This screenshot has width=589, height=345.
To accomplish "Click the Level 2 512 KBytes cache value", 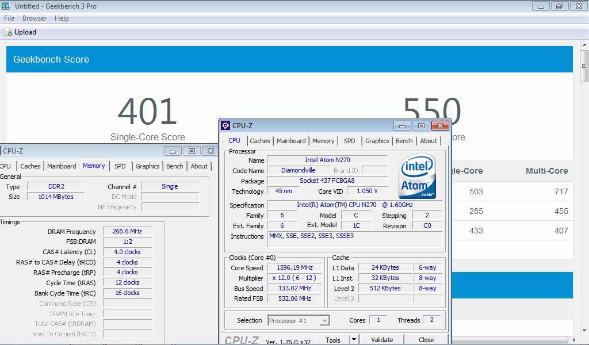I will click(385, 288).
